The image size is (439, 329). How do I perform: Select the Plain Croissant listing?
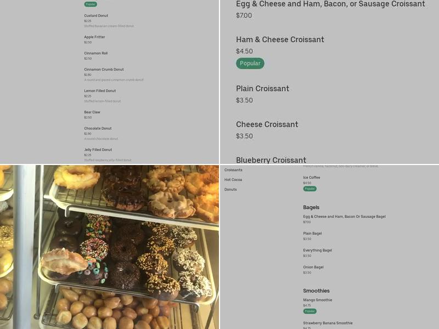263,88
